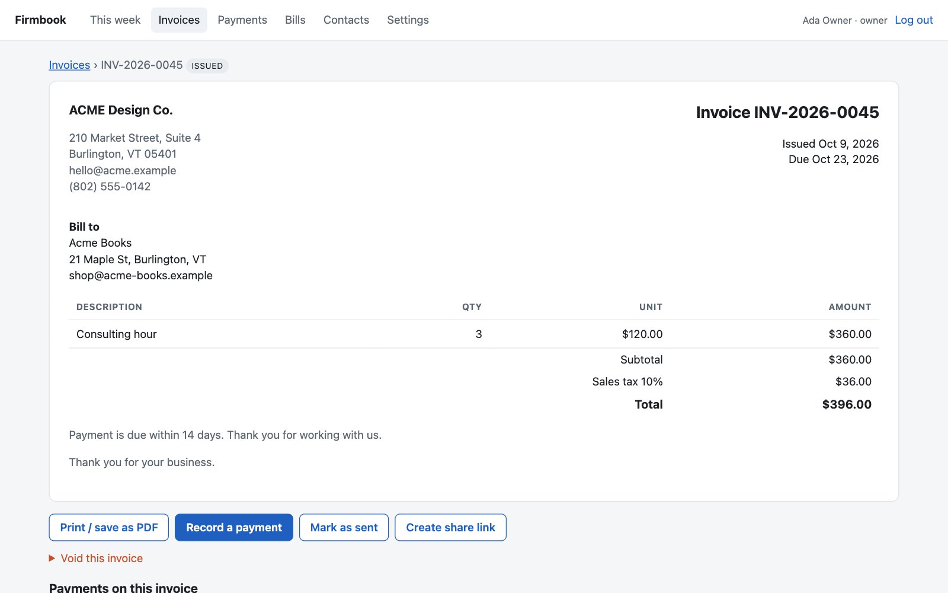The width and height of the screenshot is (948, 593).
Task: Click the ISSUED status badge
Action: [x=207, y=65]
